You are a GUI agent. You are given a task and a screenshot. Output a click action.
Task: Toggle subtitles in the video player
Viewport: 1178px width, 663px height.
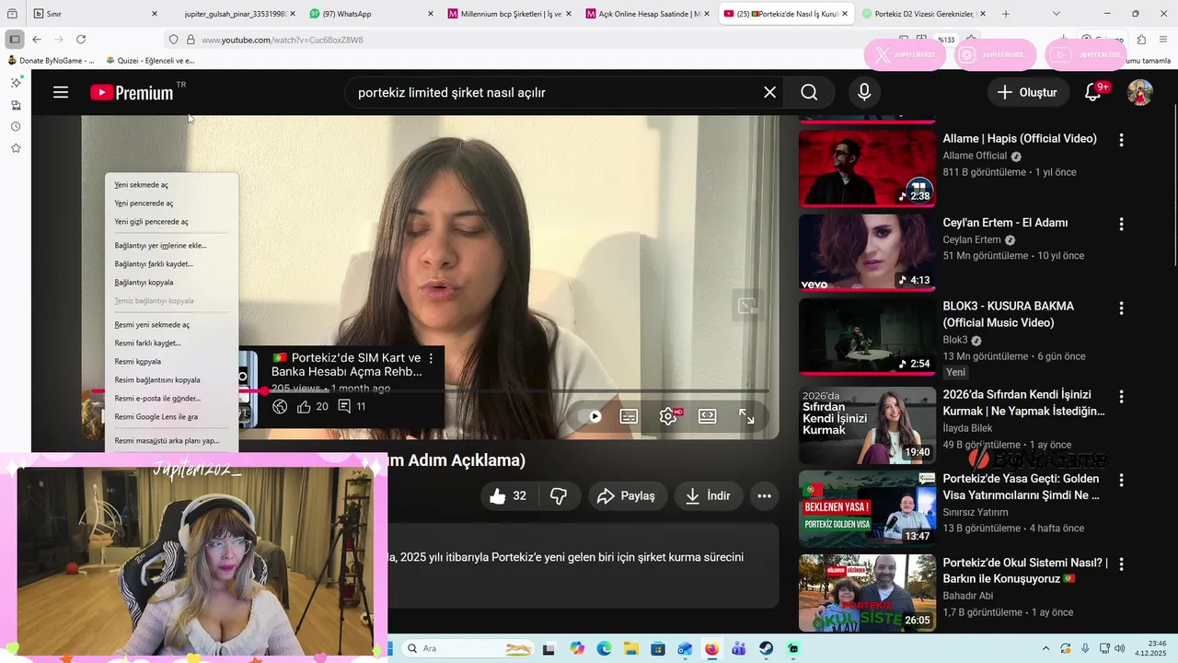(629, 416)
